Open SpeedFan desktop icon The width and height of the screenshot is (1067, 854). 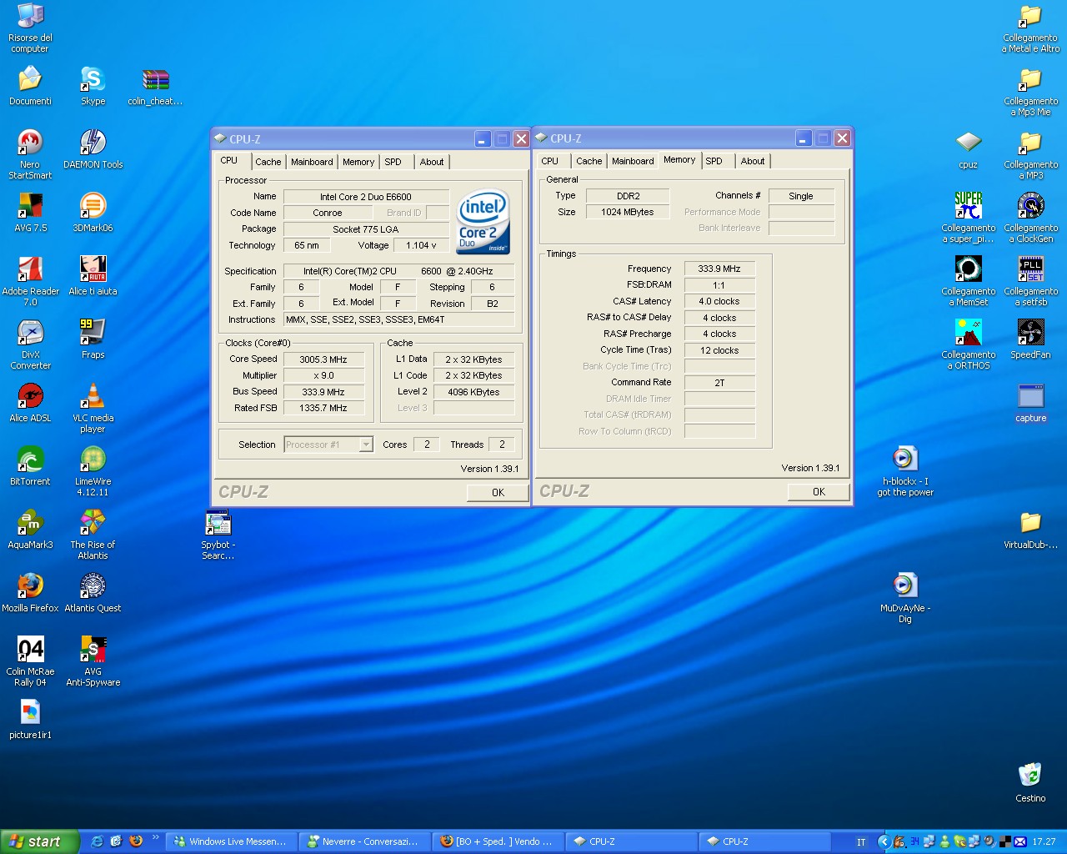tap(1030, 333)
